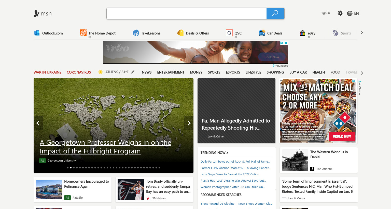This screenshot has width=391, height=209.
Task: Open Woman Photographed After Russian Strike link
Action: 233,187
